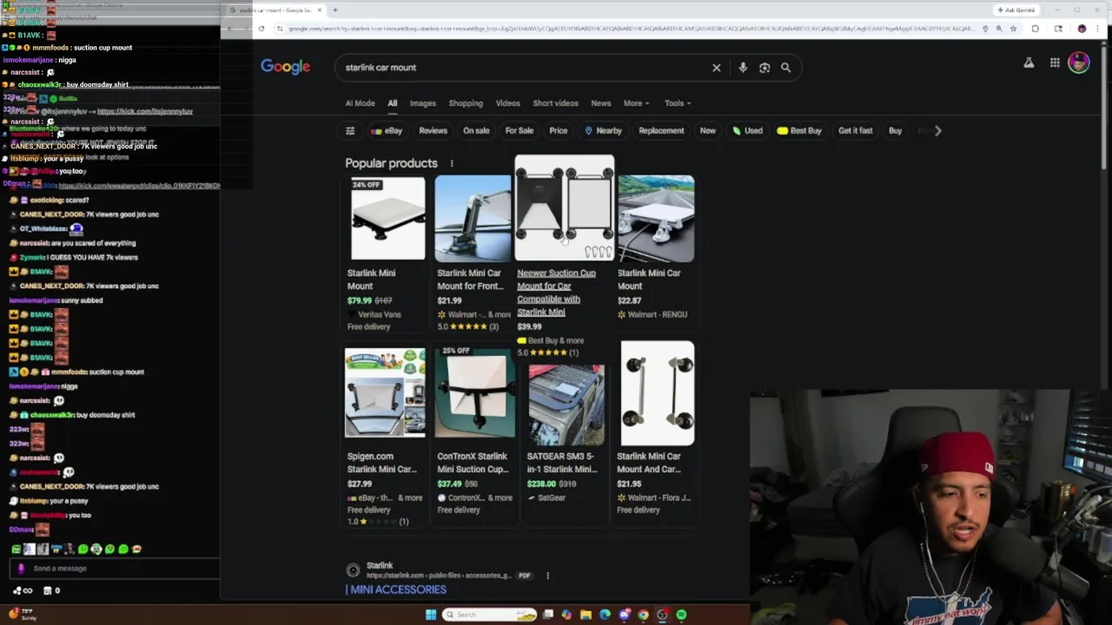Open the MINI ACCESSORIES result link
The image size is (1112, 625).
pyautogui.click(x=396, y=589)
